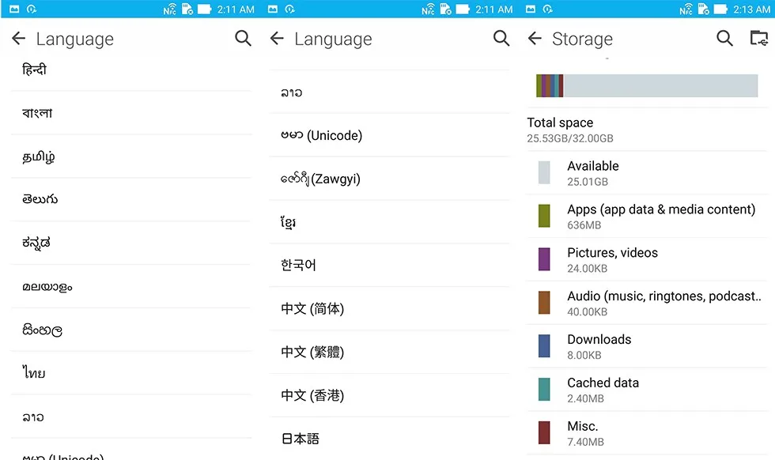
Task: Choose 한국어 from the language list
Action: click(298, 265)
